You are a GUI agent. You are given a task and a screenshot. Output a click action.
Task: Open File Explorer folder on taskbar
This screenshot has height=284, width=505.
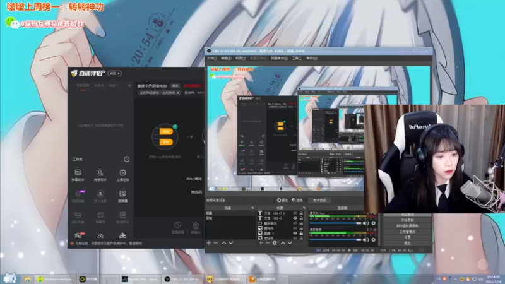pyautogui.click(x=27, y=279)
